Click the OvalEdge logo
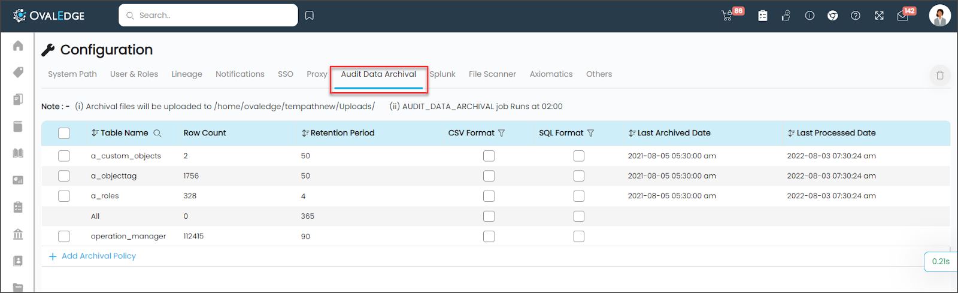 pos(48,16)
